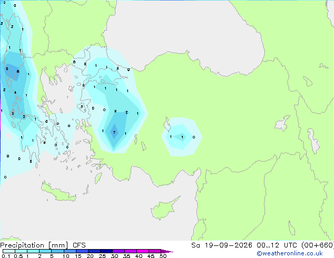
Task: Select the 20–25 mm dark blue segment
Action: click(94, 251)
